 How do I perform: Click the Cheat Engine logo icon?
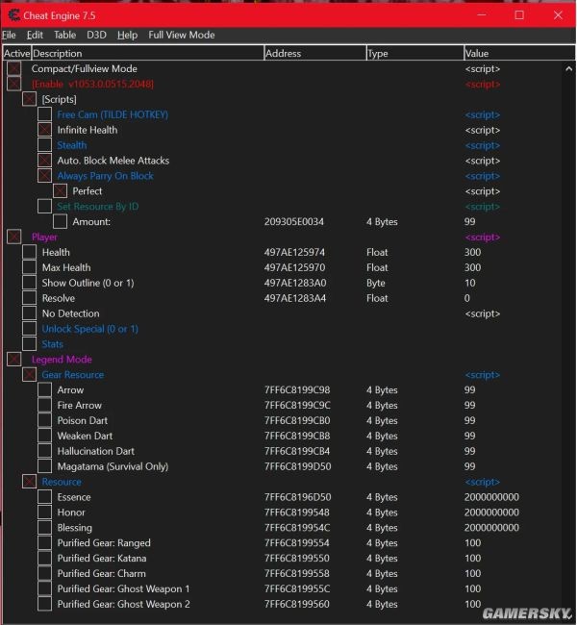[14, 15]
